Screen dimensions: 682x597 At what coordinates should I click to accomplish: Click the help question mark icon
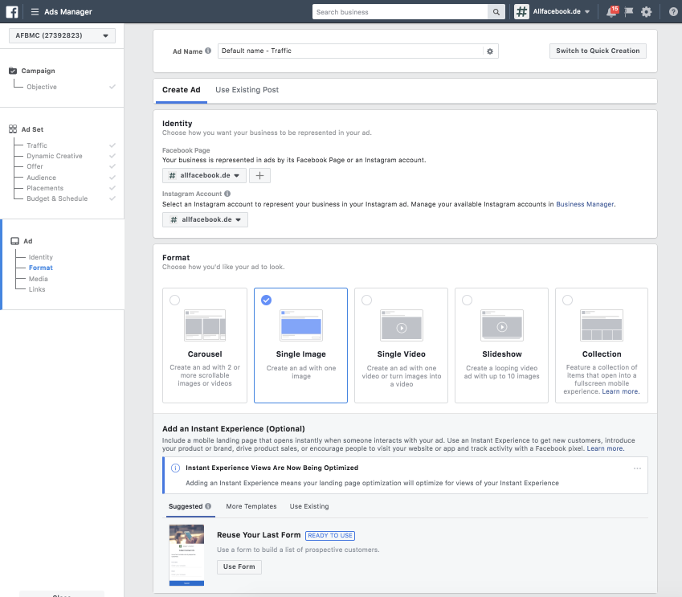coord(673,12)
